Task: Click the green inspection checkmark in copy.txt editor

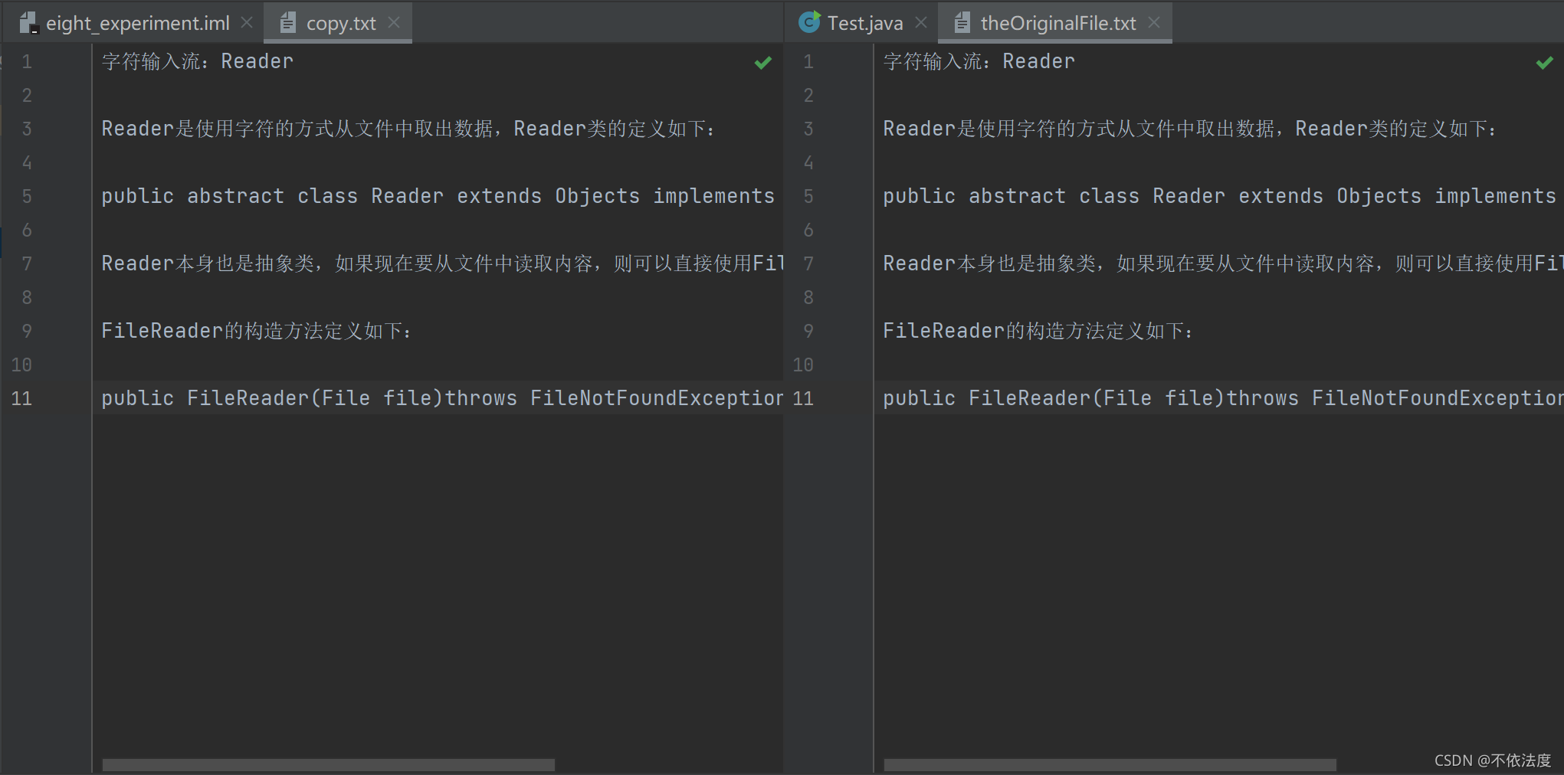Action: pos(763,63)
